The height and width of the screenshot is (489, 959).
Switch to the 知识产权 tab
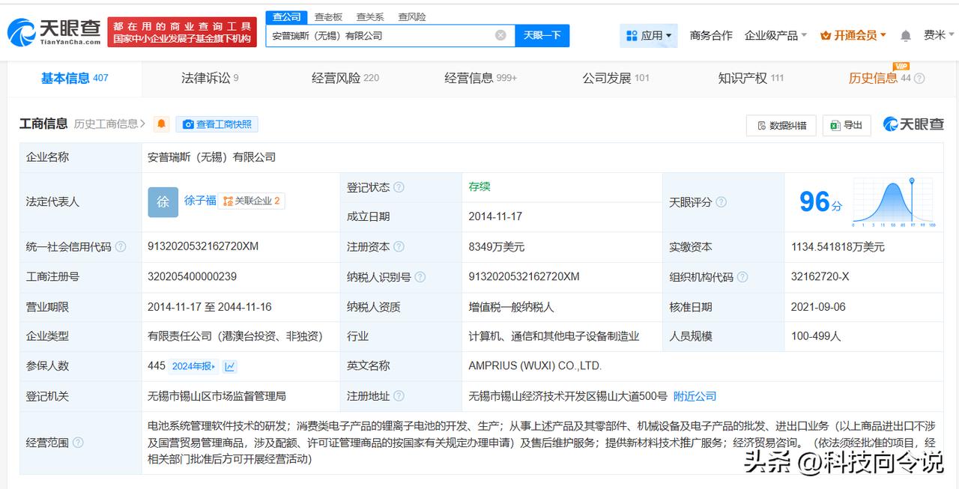pyautogui.click(x=751, y=78)
